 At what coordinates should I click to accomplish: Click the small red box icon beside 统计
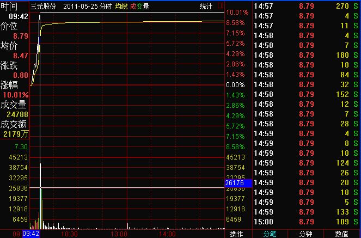220,7
